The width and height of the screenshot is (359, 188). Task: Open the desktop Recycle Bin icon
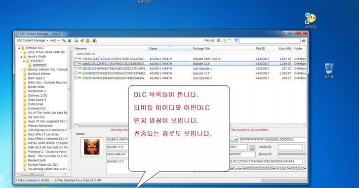(329, 71)
